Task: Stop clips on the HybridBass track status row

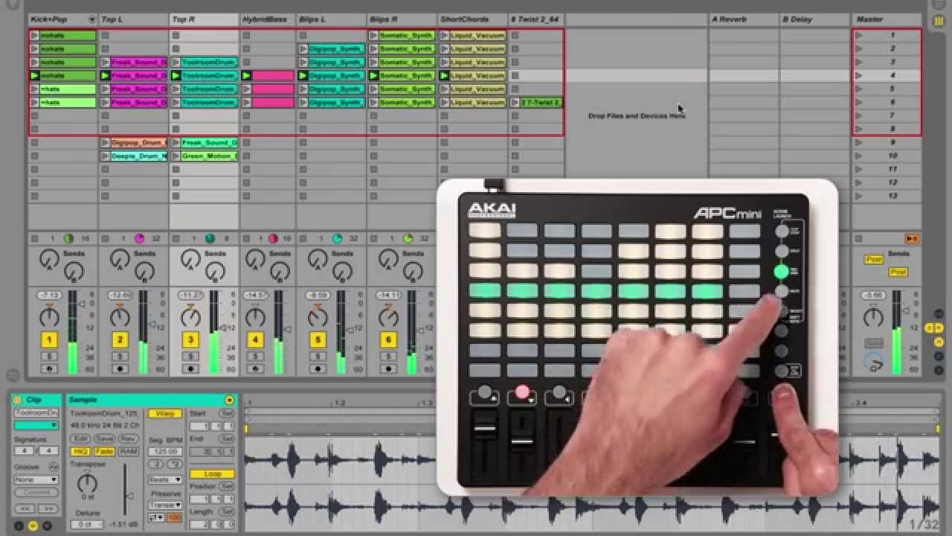Action: [246, 238]
